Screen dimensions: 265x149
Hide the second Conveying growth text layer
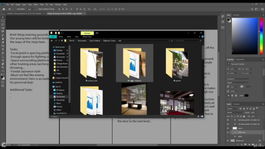tap(228, 124)
